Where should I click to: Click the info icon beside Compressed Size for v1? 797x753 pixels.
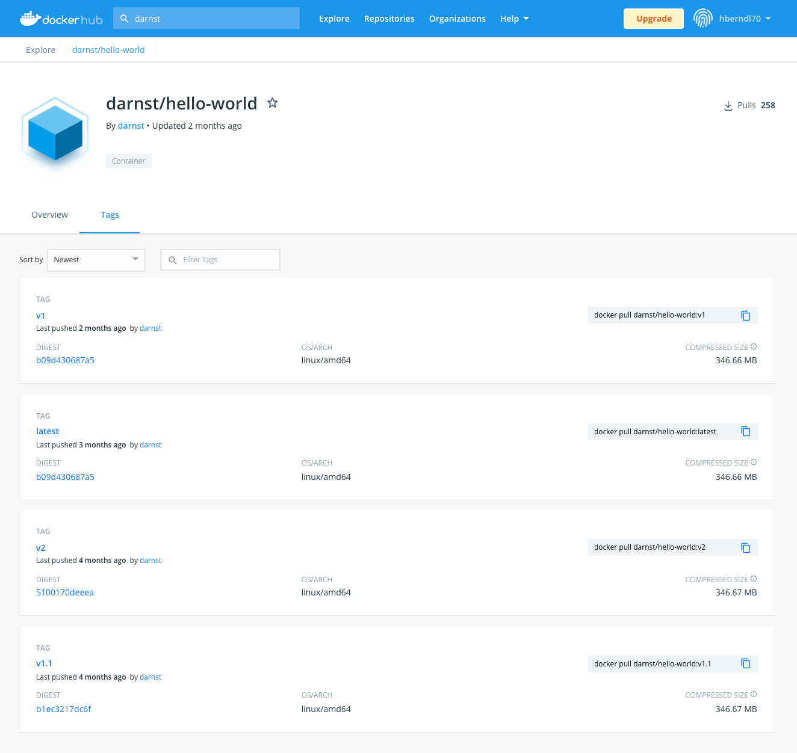754,346
